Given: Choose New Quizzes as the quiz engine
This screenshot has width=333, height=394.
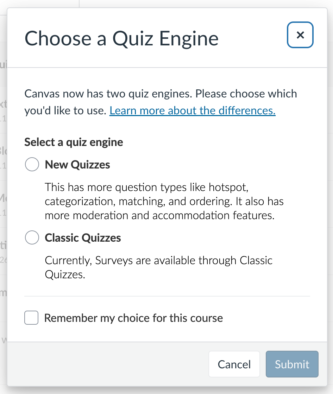Looking at the screenshot, I should tap(32, 164).
